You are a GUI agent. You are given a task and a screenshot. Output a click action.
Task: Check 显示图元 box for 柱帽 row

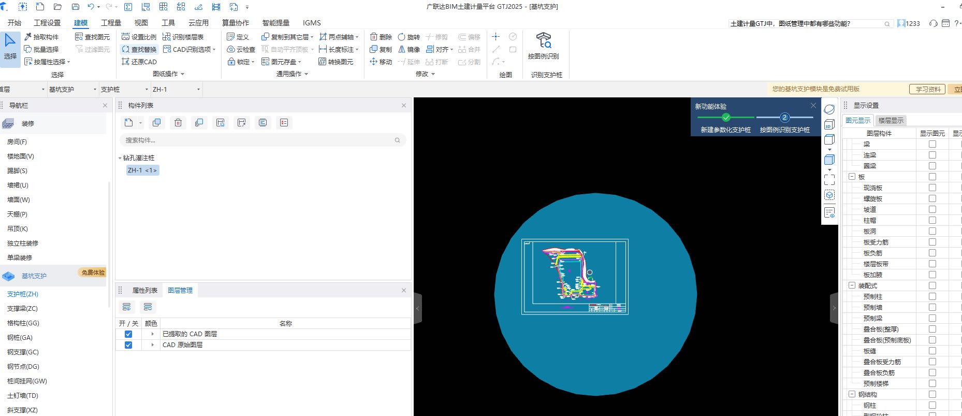point(932,220)
